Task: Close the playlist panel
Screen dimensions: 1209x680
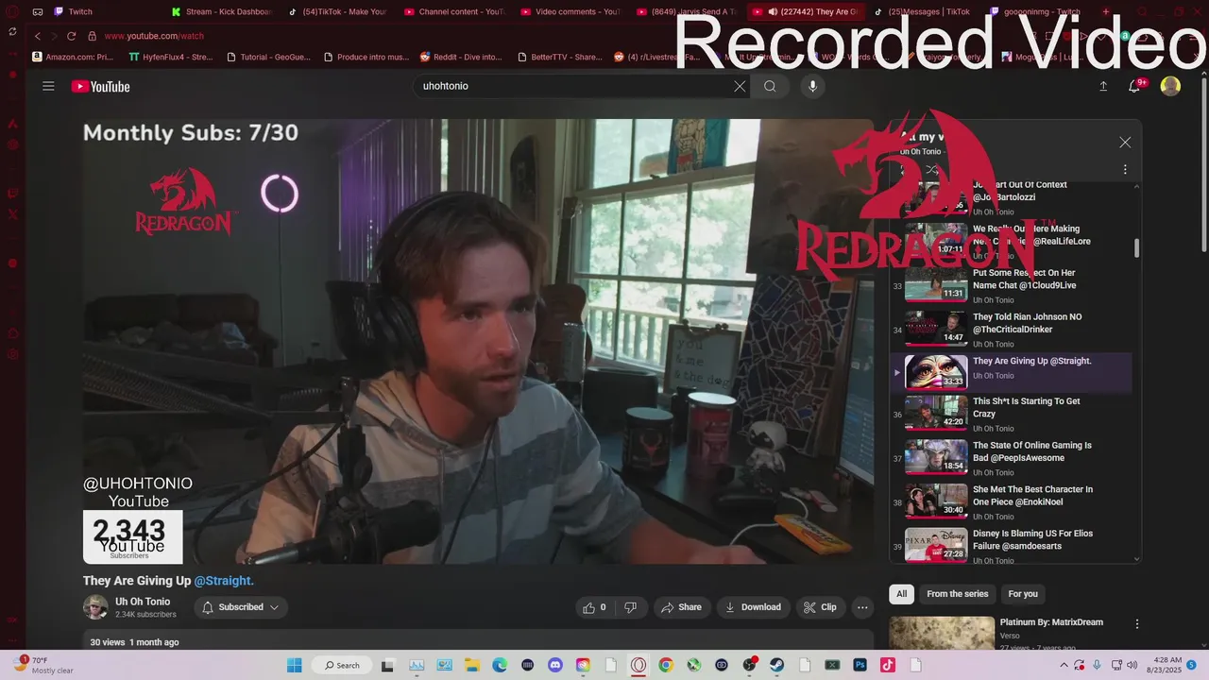Action: pos(1125,142)
